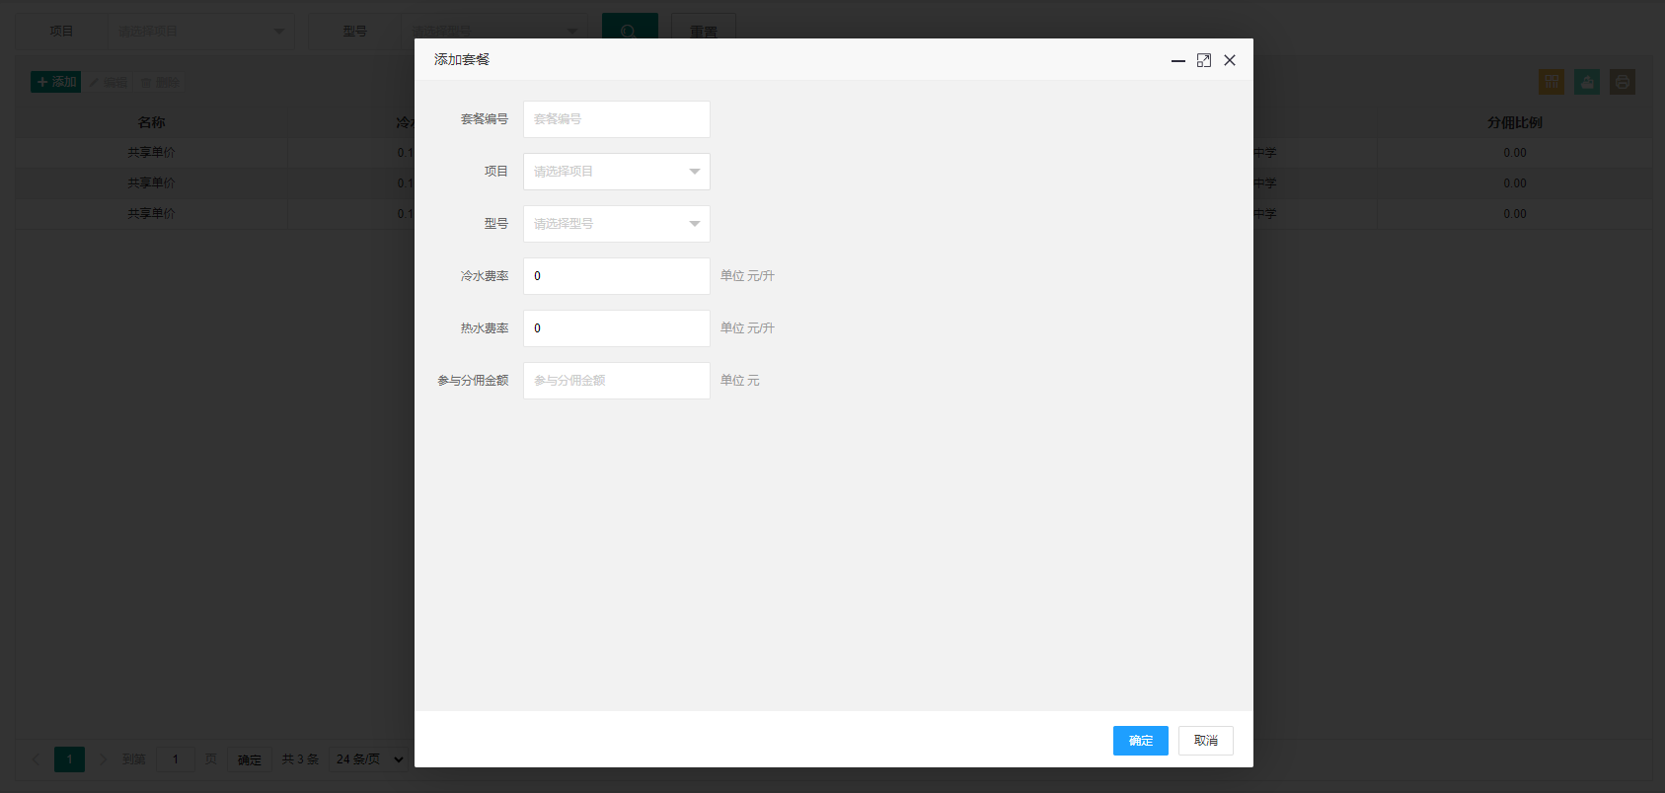Click the 添加 button in table toolbar
The height and width of the screenshot is (793, 1665).
(56, 82)
